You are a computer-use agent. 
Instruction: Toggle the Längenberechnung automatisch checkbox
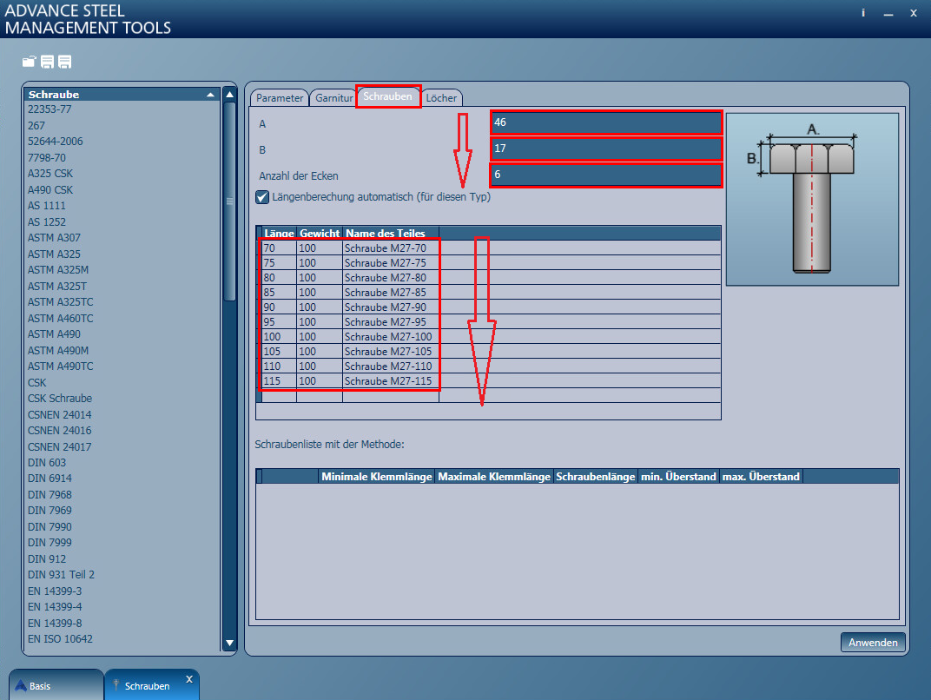coord(262,197)
